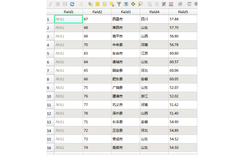Image resolution: width=239 pixels, height=161 pixels.
Task: Move selected rows to top icon
Action: click(126, 4)
